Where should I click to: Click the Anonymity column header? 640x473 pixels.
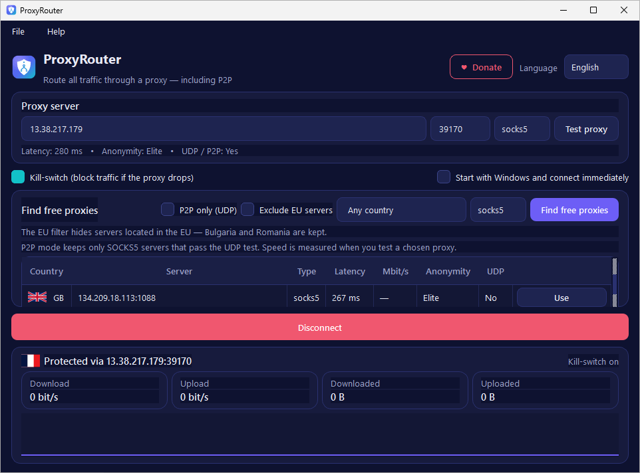[x=448, y=271]
